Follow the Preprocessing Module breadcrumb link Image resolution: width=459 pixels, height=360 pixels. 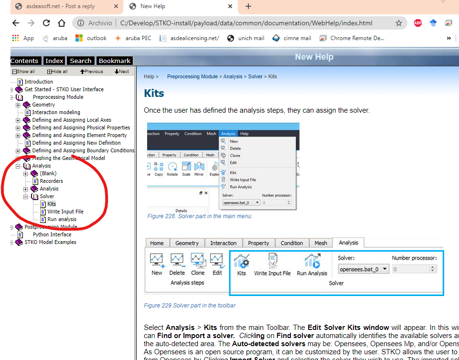192,76
